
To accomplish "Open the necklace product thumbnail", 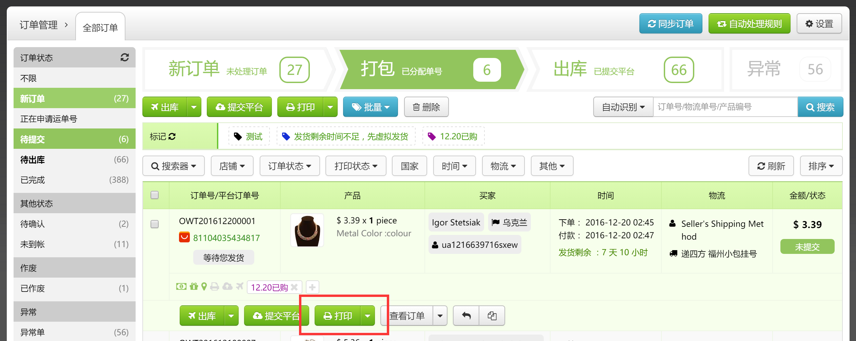I will click(307, 230).
